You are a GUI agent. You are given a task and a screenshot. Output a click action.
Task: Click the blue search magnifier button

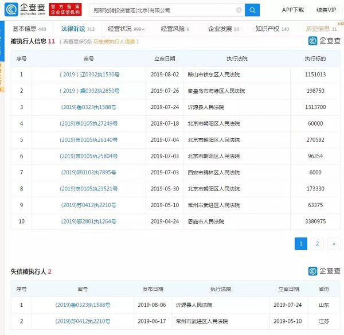pos(252,10)
